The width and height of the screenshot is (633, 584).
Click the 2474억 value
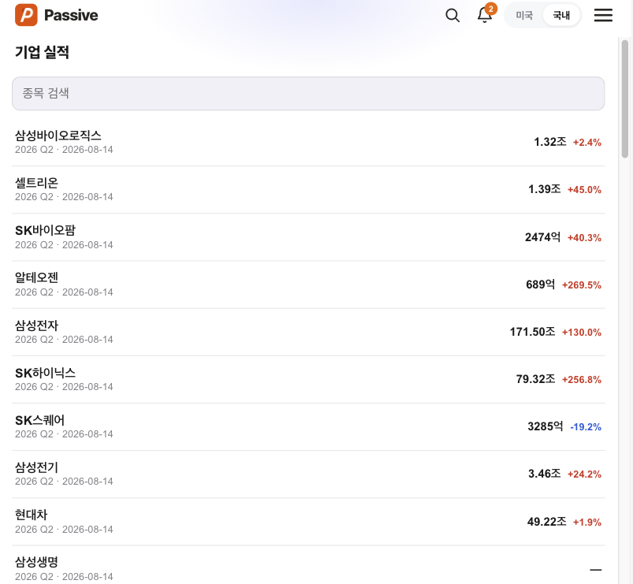(542, 237)
